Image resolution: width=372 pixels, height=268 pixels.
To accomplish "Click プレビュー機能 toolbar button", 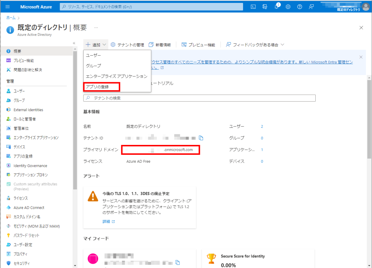I will point(198,45).
